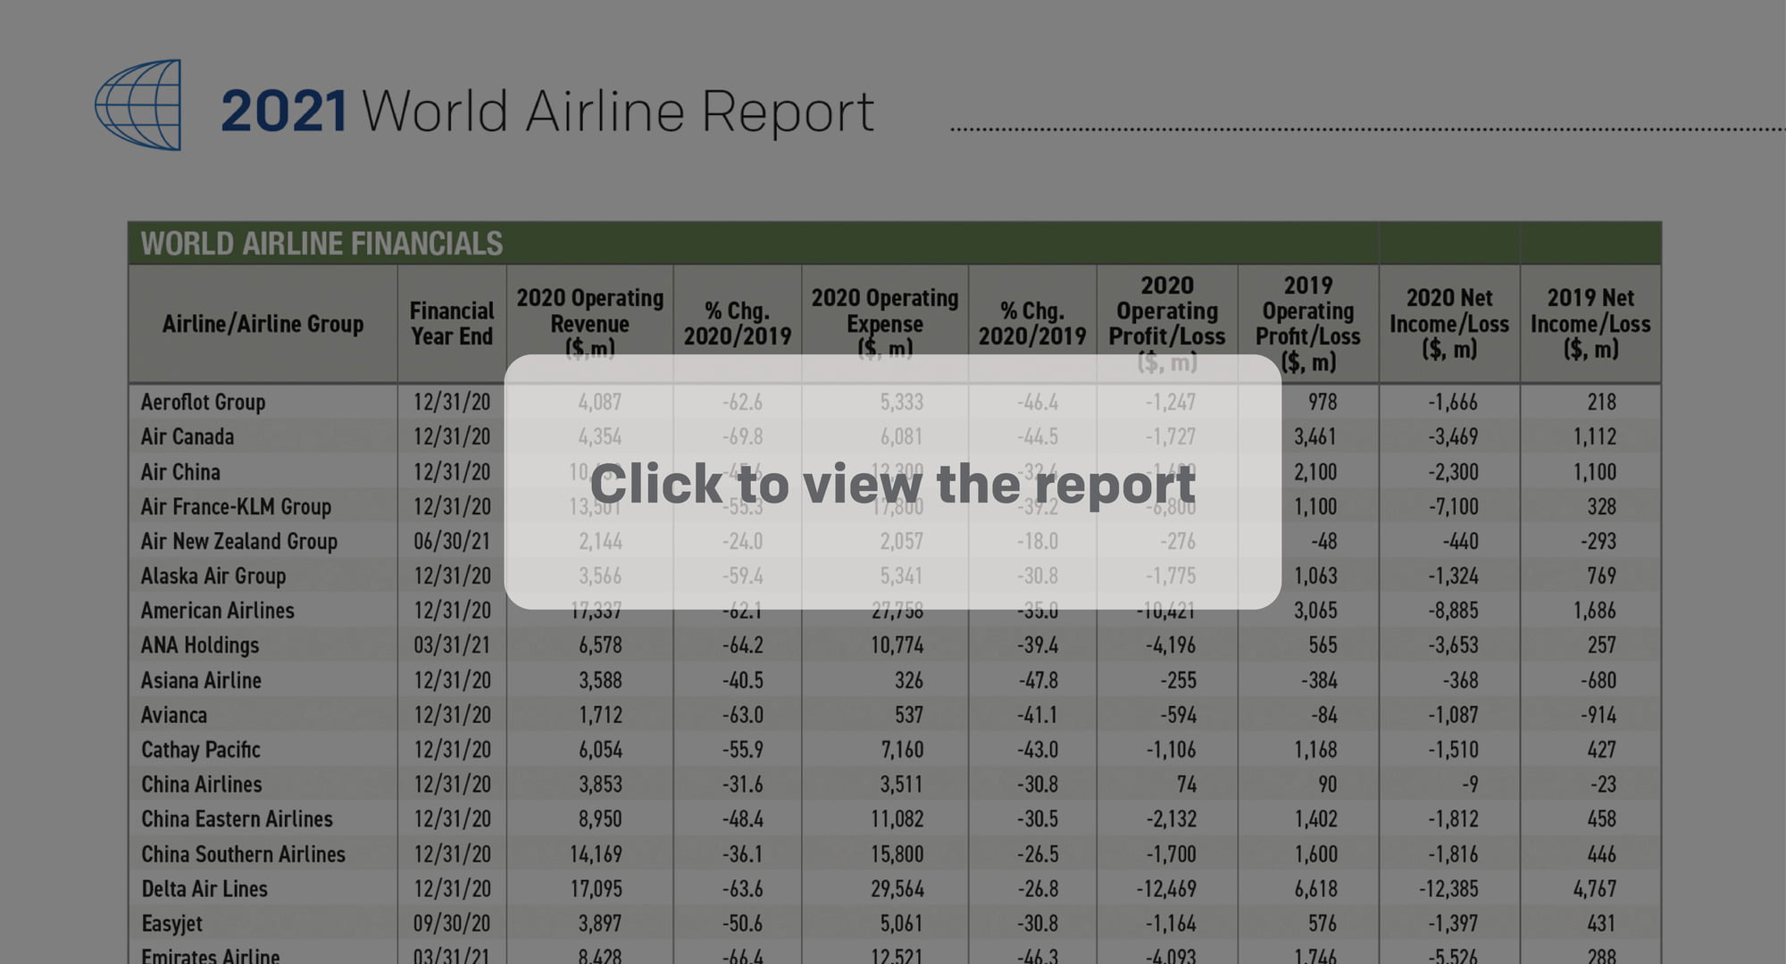The width and height of the screenshot is (1786, 964).
Task: Click ANA Holdings revenue value '6,578'
Action: click(x=600, y=646)
